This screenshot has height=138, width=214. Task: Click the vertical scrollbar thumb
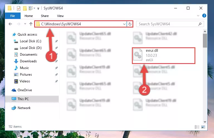[x=205, y=41]
